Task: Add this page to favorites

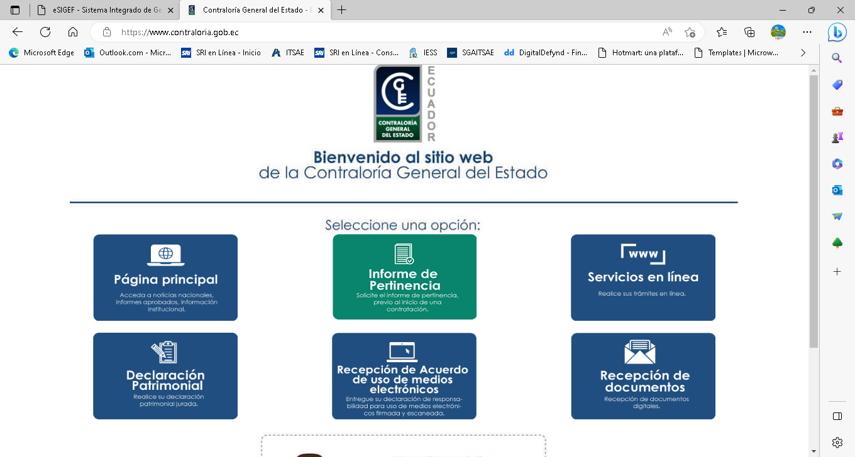Action: (x=690, y=32)
